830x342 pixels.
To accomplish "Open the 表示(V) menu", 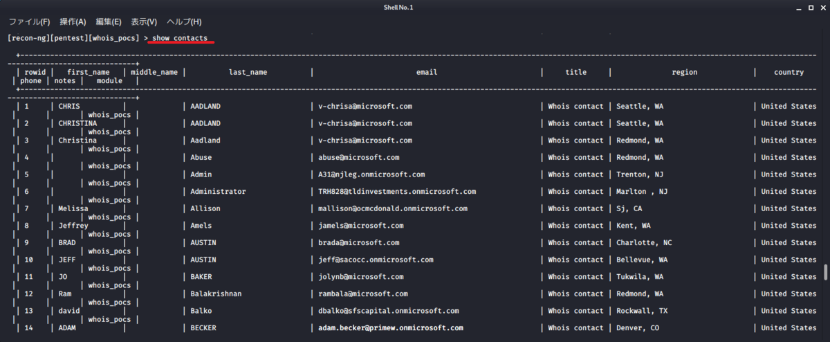I will [x=144, y=22].
